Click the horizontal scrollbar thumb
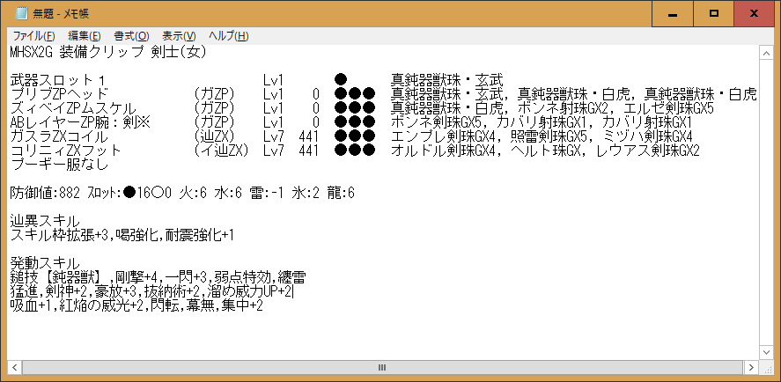781x382 pixels. (x=382, y=368)
